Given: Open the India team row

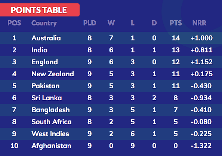Looking at the screenshot, I should [x=111, y=50].
